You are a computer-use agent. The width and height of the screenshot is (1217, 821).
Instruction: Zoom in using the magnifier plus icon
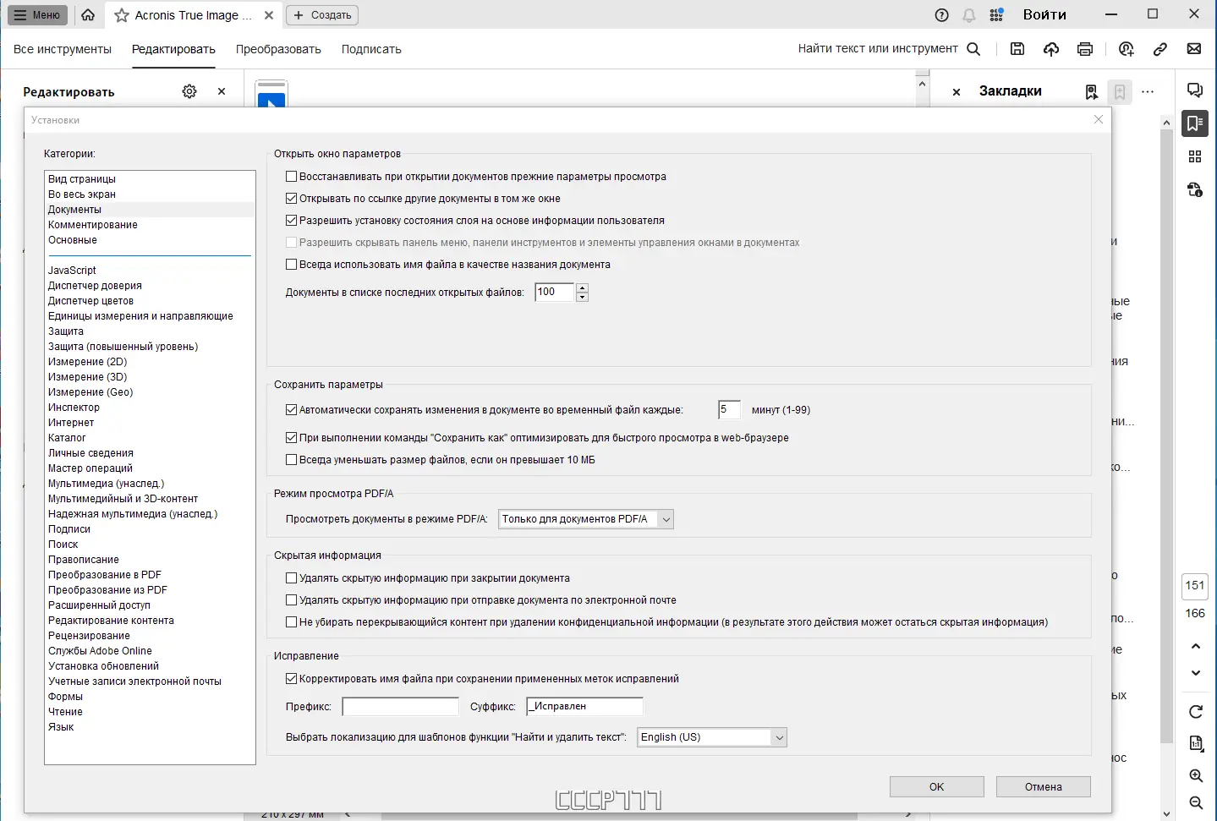pyautogui.click(x=1196, y=776)
